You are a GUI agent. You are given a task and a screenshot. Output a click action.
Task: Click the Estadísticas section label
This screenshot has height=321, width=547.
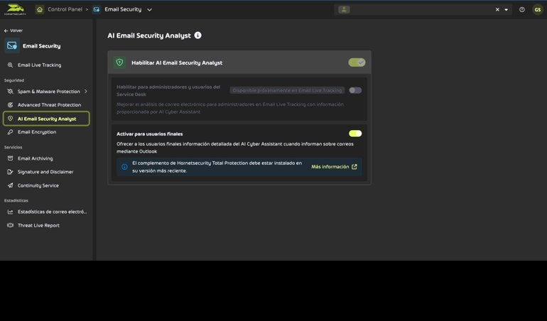coord(16,200)
